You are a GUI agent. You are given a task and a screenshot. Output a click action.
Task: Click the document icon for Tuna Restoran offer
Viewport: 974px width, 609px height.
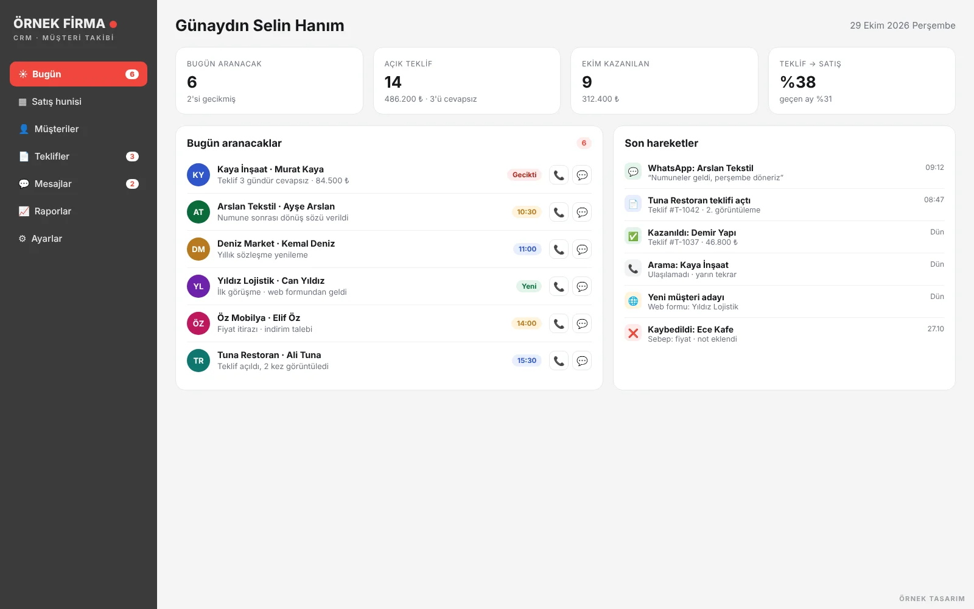tap(633, 204)
